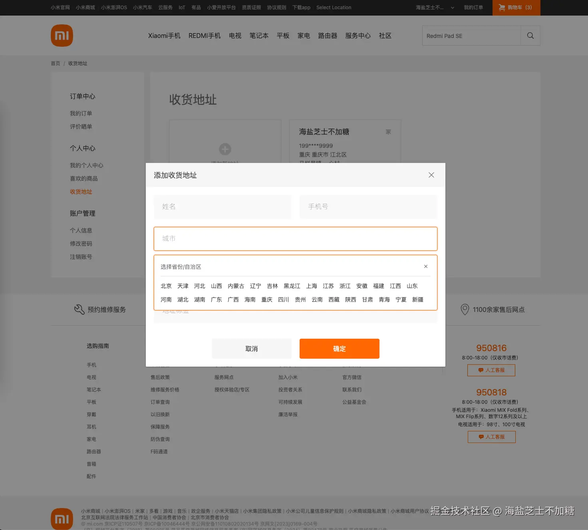Clear the province selector with the X icon
This screenshot has width=588, height=530.
click(425, 266)
